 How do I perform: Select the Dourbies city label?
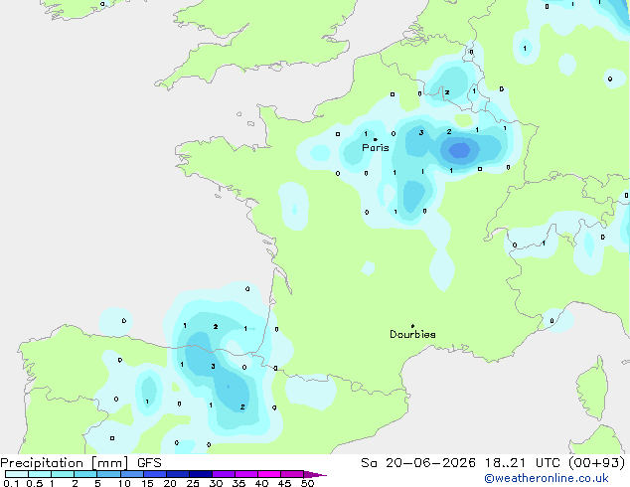click(x=412, y=334)
